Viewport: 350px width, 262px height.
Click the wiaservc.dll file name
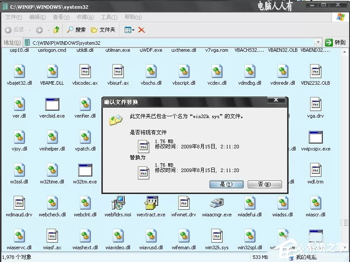[x=19, y=248]
